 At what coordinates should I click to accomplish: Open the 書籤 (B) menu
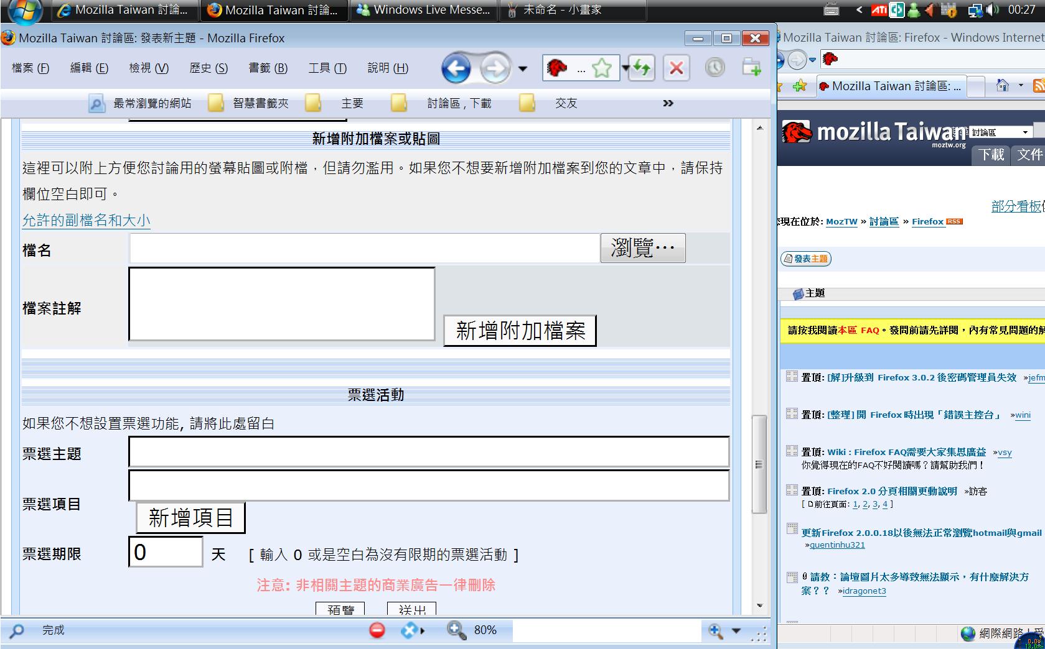268,68
